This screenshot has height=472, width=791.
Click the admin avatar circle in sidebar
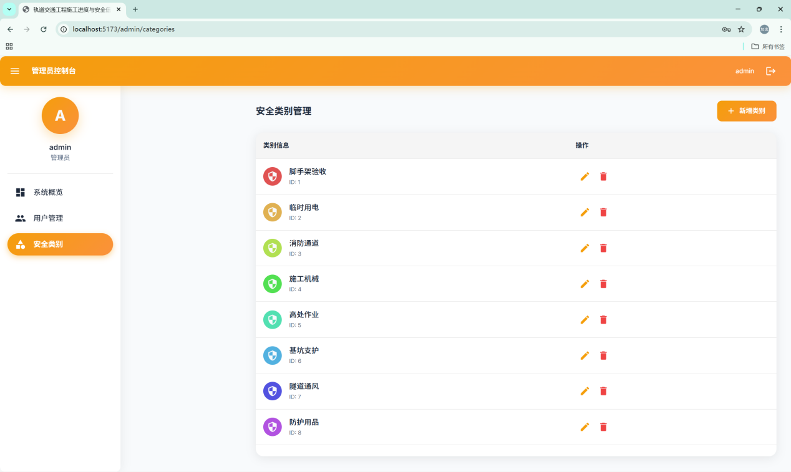[60, 115]
